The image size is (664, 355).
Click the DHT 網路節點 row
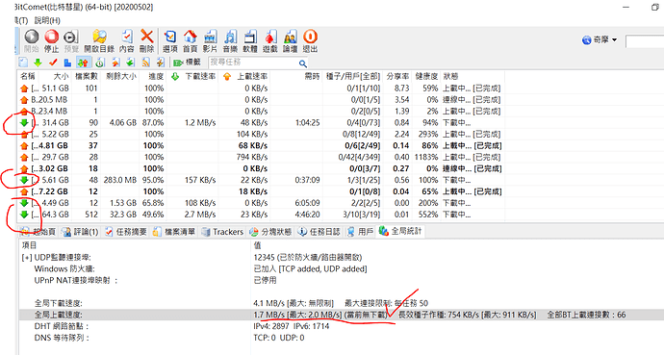[x=342, y=326]
